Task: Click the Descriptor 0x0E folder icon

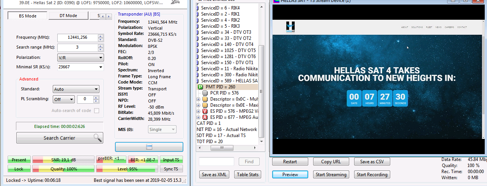Action: coord(205,105)
